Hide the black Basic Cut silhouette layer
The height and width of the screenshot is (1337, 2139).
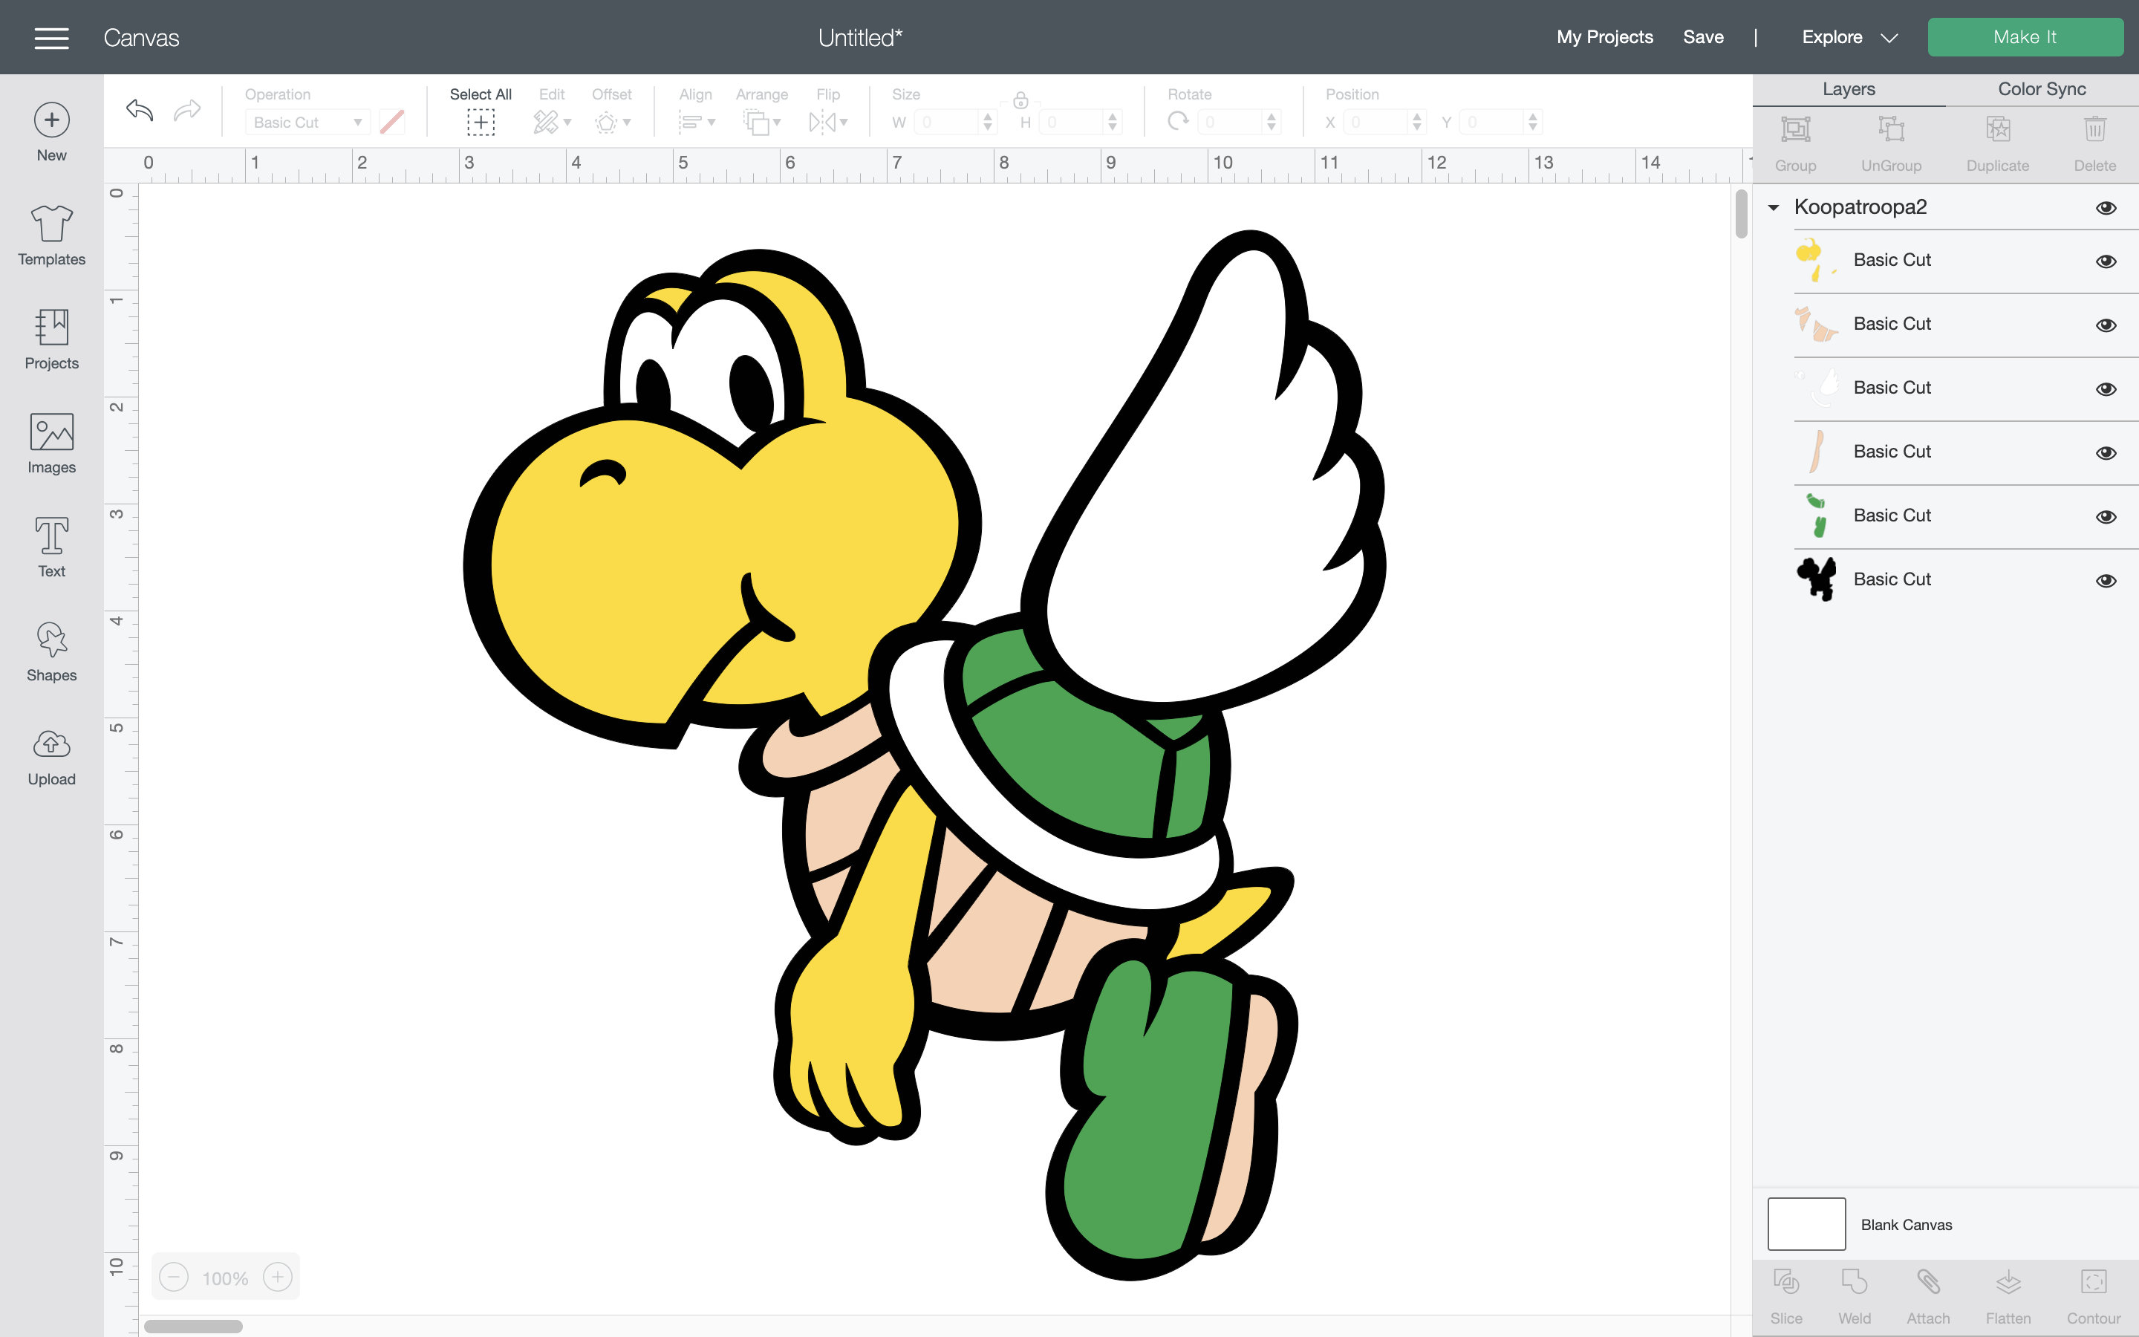point(2107,579)
